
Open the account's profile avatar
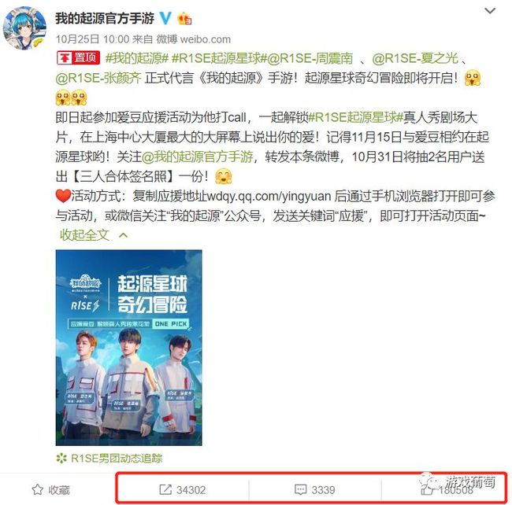(24, 28)
